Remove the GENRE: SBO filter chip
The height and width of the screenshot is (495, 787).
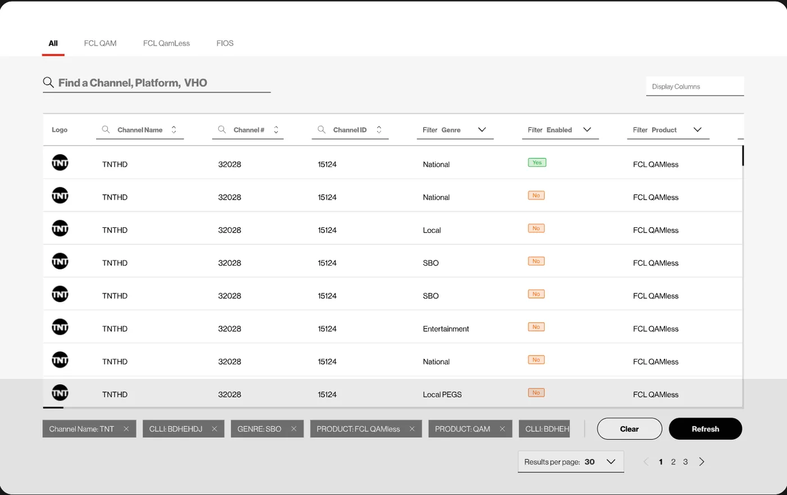293,429
